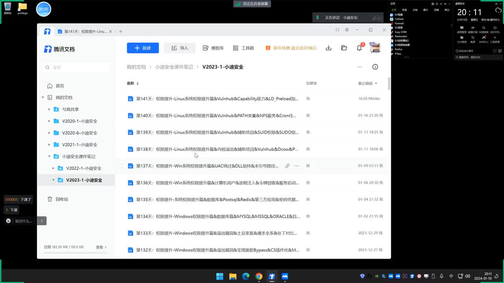Open the privilege folder on the desktop
504x283 pixels.
tap(23, 8)
